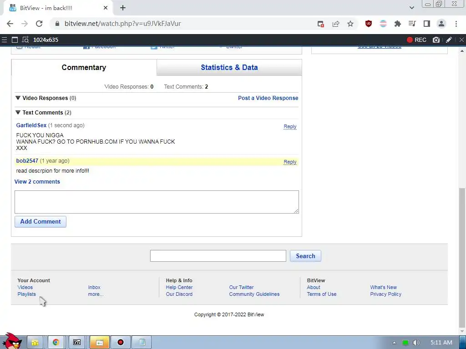Open the Community Guidelines link
The image size is (466, 349).
pyautogui.click(x=254, y=294)
